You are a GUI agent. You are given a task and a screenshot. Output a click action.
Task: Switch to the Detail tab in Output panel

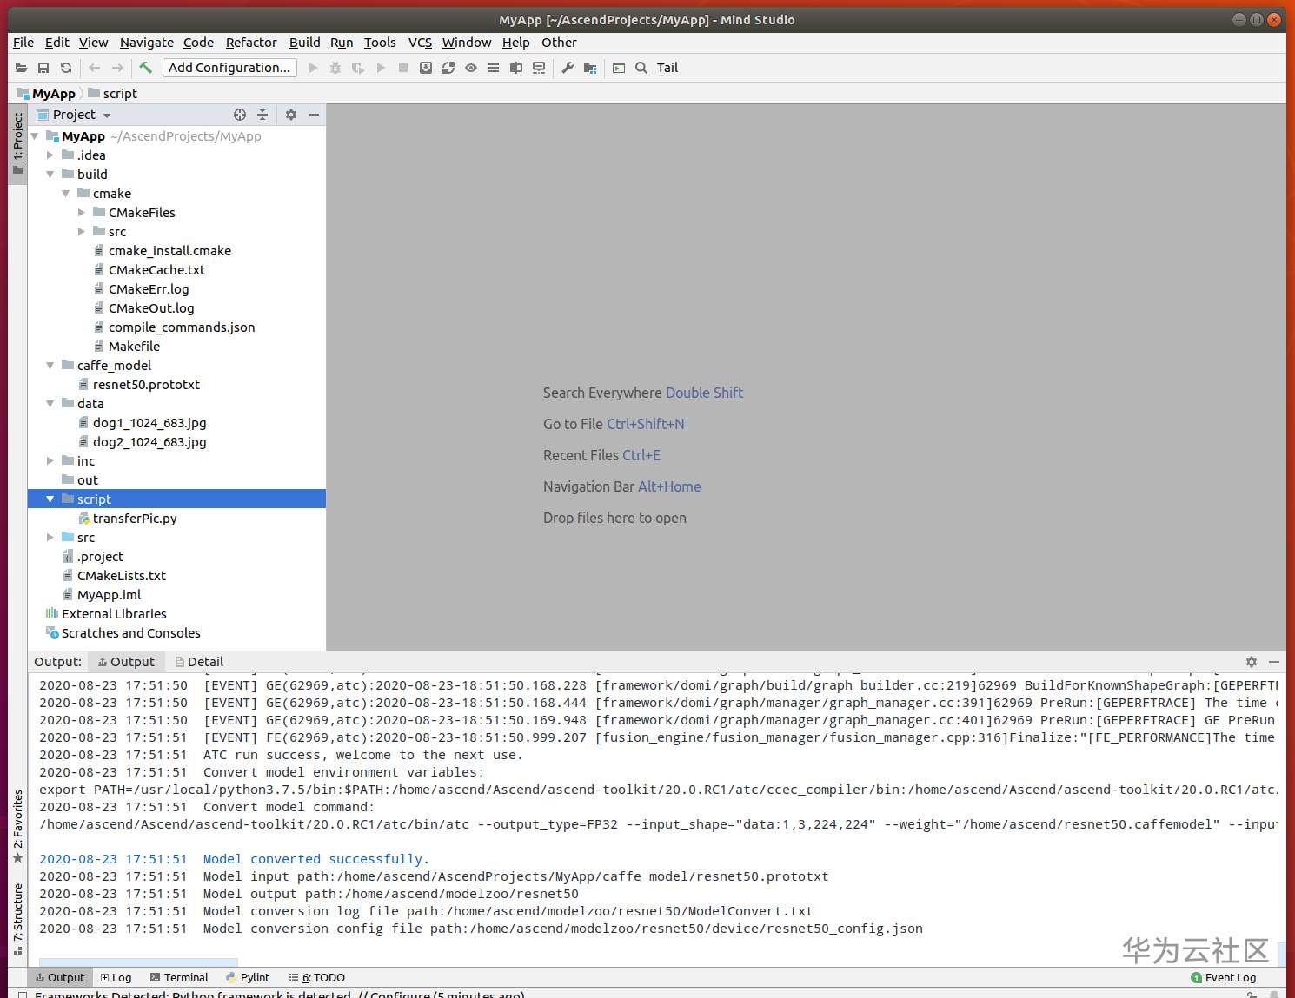click(x=199, y=662)
